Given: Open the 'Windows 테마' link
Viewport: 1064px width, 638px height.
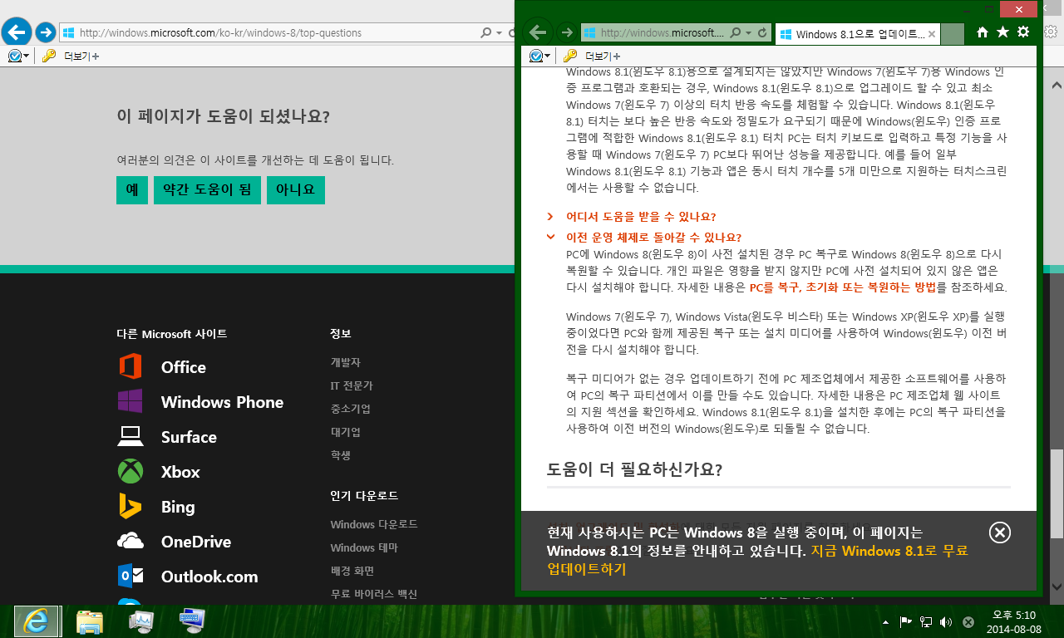Looking at the screenshot, I should point(364,547).
